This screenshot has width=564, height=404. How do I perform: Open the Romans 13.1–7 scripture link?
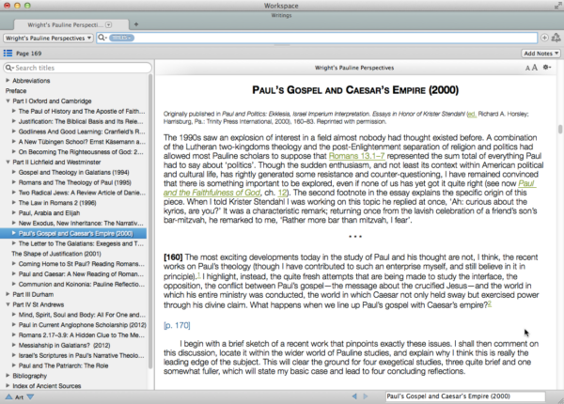coord(357,156)
